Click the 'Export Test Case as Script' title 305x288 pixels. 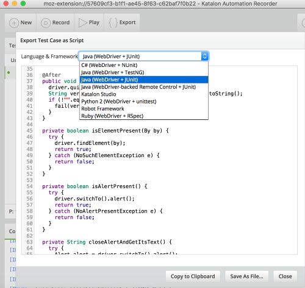point(52,40)
